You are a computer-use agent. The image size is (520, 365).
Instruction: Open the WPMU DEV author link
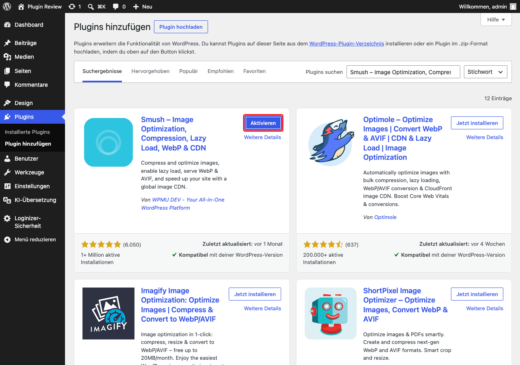click(183, 204)
